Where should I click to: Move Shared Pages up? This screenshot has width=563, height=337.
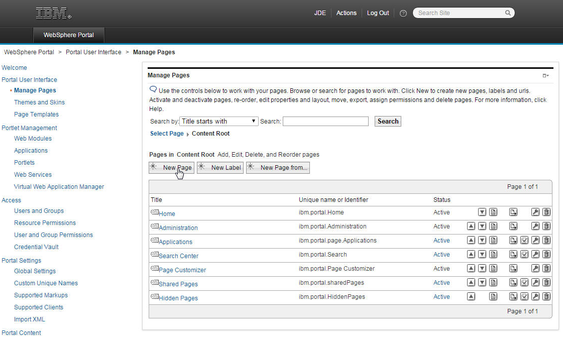tap(471, 282)
